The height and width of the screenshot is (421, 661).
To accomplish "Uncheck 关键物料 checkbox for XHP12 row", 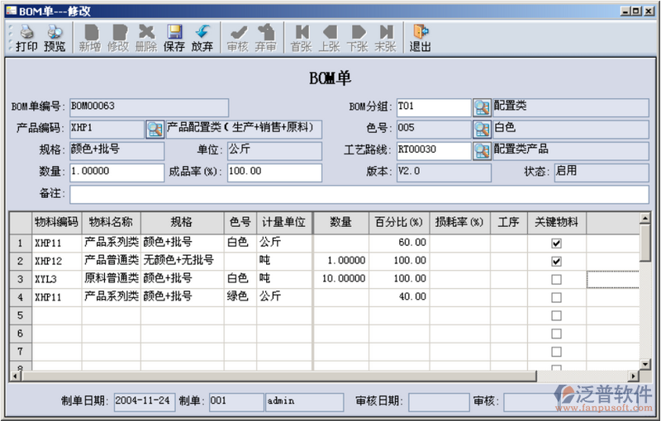I will [x=556, y=261].
